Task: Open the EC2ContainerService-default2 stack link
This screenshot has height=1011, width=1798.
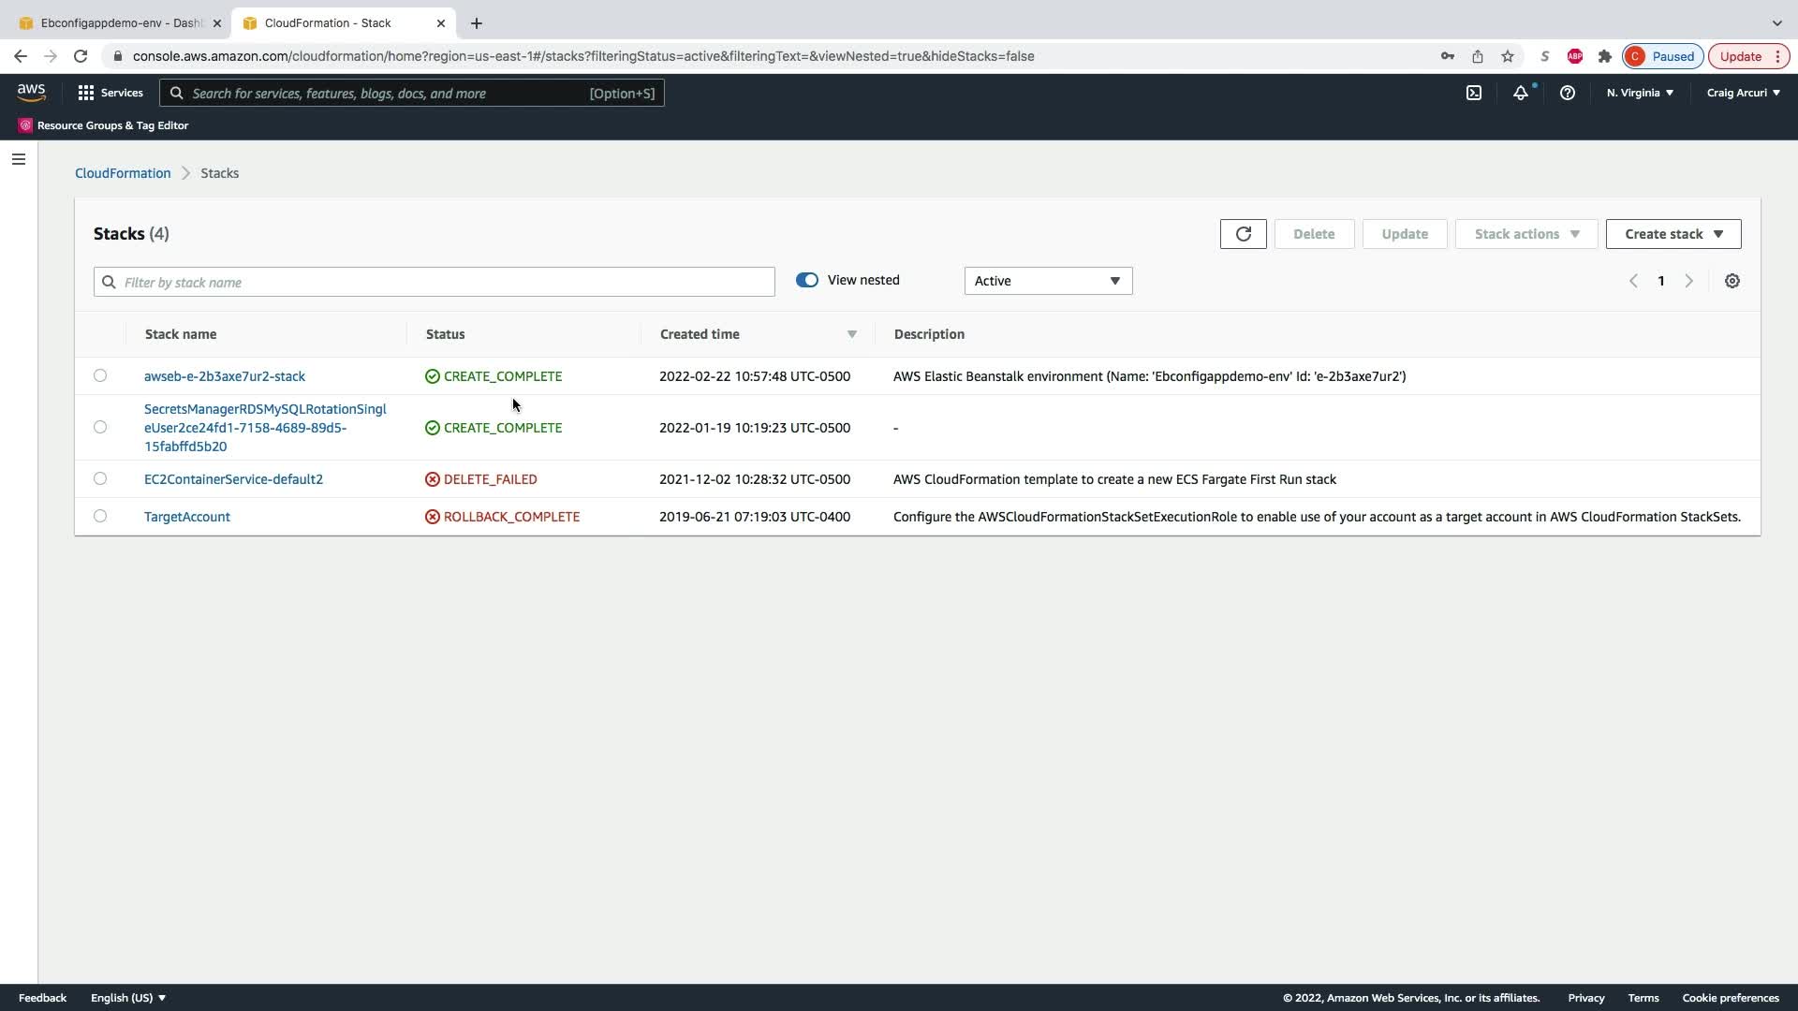Action: tap(233, 479)
